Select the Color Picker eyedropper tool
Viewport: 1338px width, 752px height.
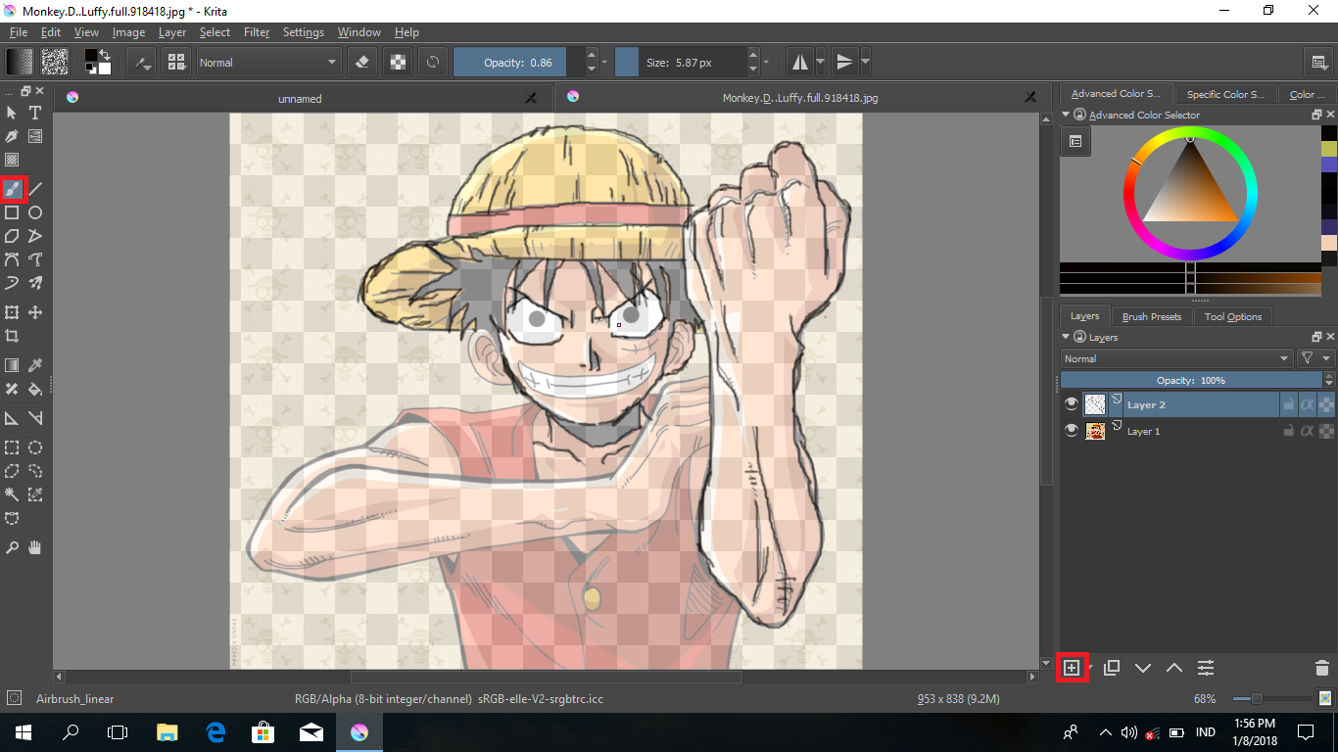(35, 365)
